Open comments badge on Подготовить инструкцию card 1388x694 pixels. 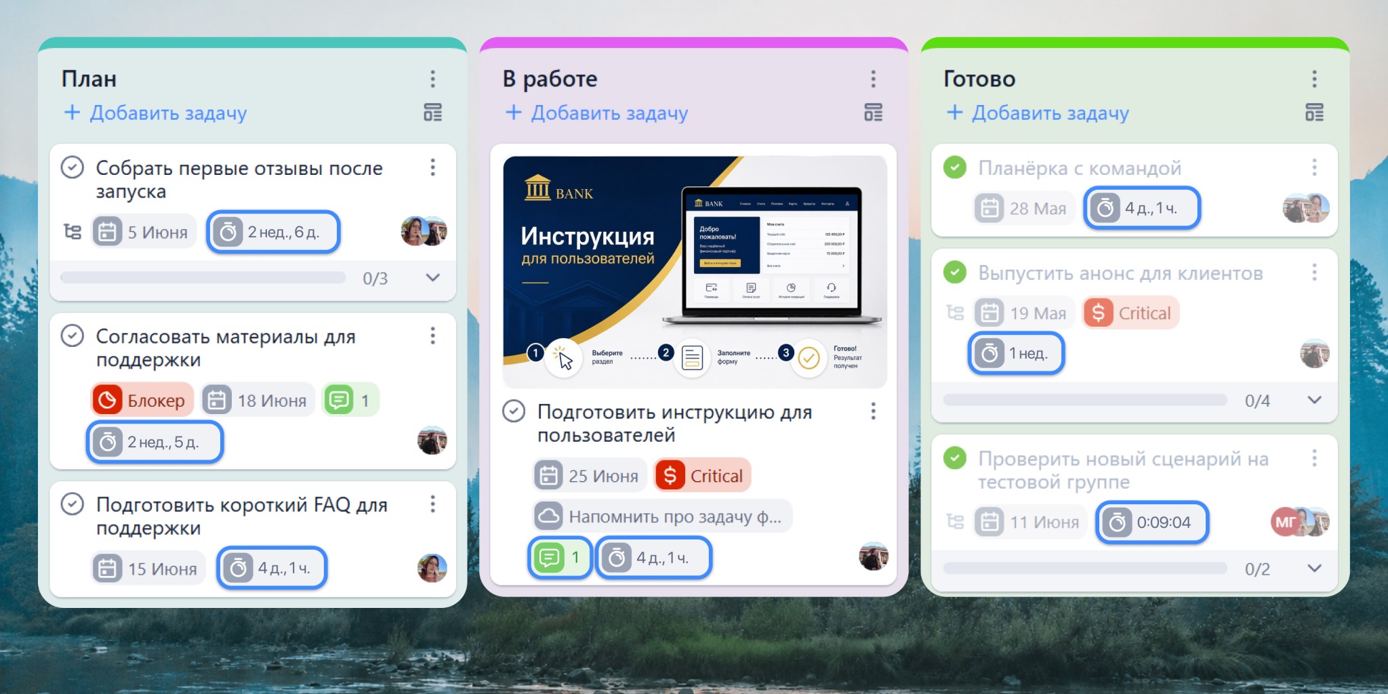click(x=560, y=558)
